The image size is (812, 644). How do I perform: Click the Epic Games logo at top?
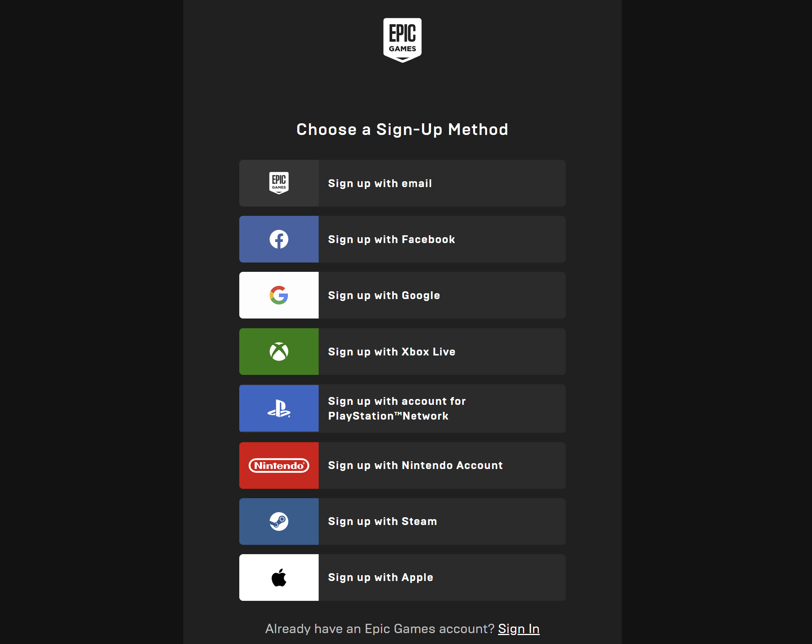pos(402,40)
